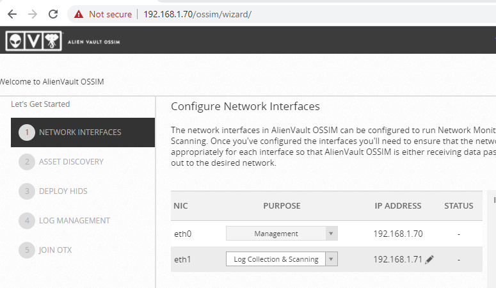
Task: Click the eth1 status dash cell
Action: click(x=459, y=260)
